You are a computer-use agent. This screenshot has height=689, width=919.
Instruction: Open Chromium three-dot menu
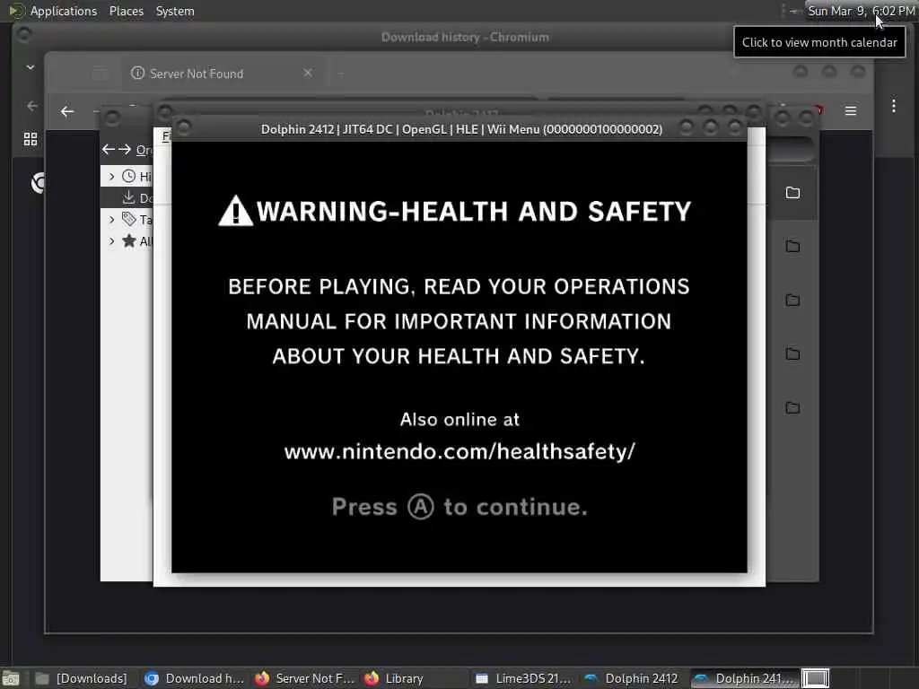[893, 106]
